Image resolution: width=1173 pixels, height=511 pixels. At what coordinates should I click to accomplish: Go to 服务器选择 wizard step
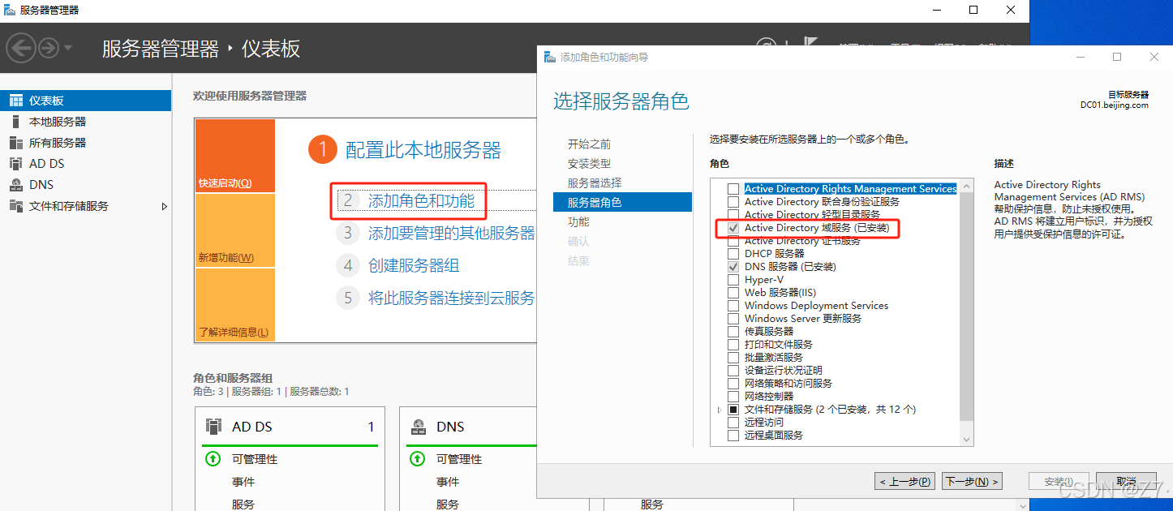595,183
